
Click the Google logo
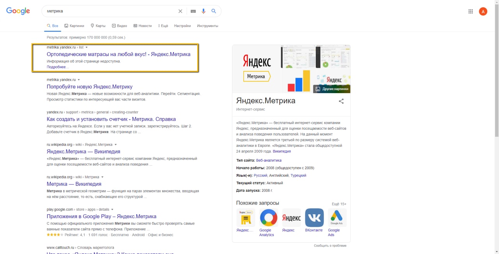[x=18, y=11]
